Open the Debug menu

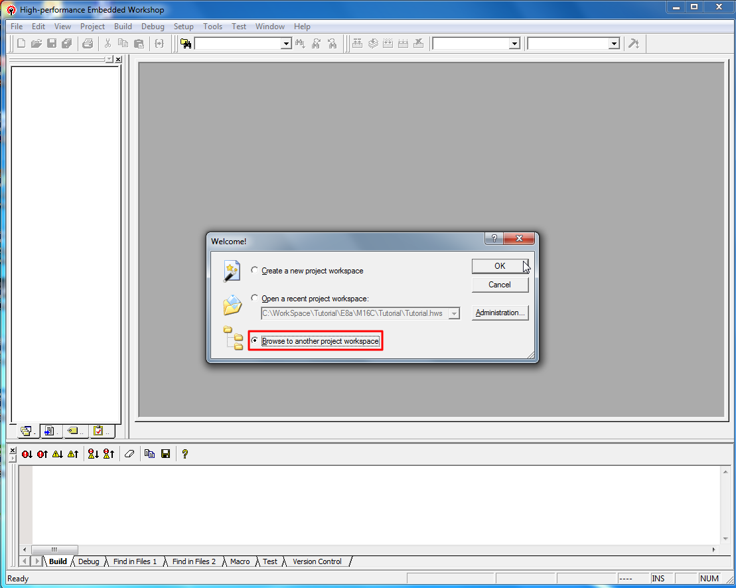click(x=153, y=27)
